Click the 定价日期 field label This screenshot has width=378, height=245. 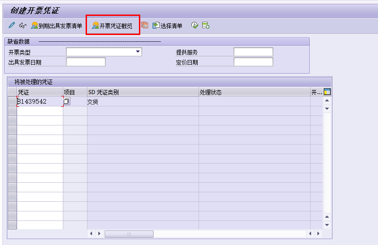coord(187,62)
